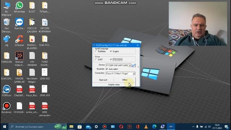Select the ELMCONFIG folder
231x130 pixels.
click(x=6, y=74)
